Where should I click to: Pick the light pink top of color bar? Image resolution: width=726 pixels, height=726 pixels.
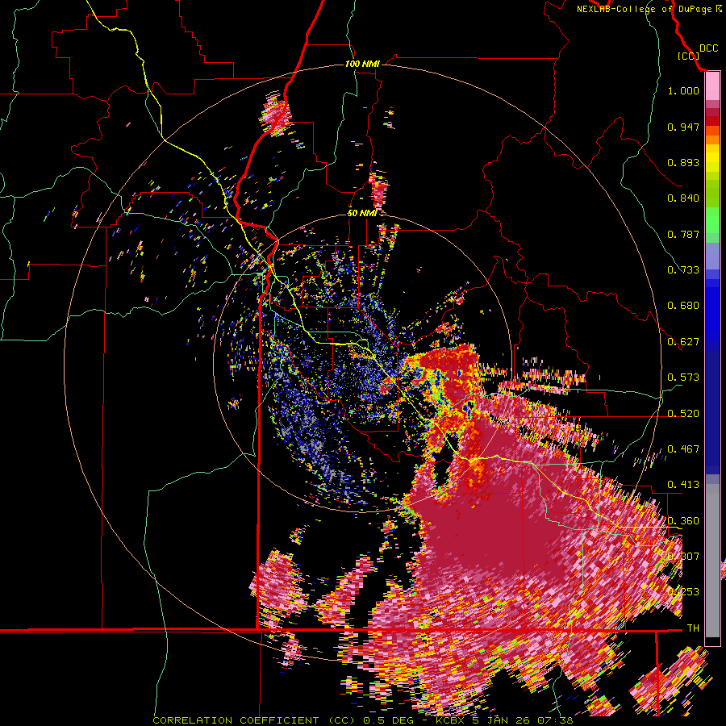[712, 86]
